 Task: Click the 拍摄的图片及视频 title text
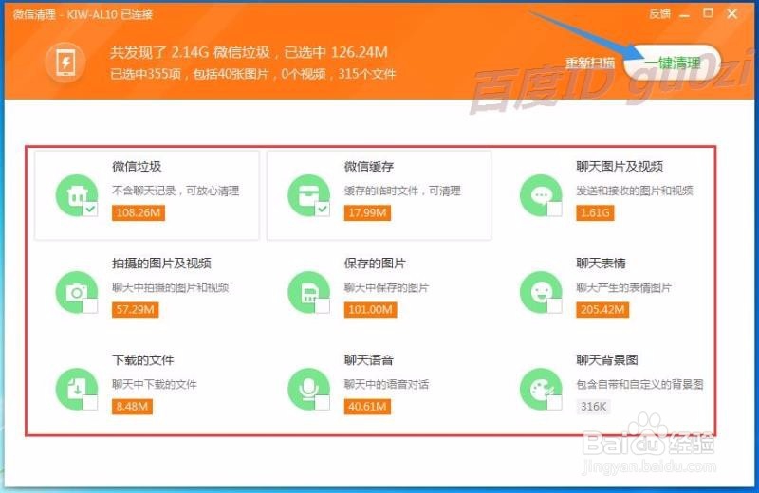coord(161,264)
